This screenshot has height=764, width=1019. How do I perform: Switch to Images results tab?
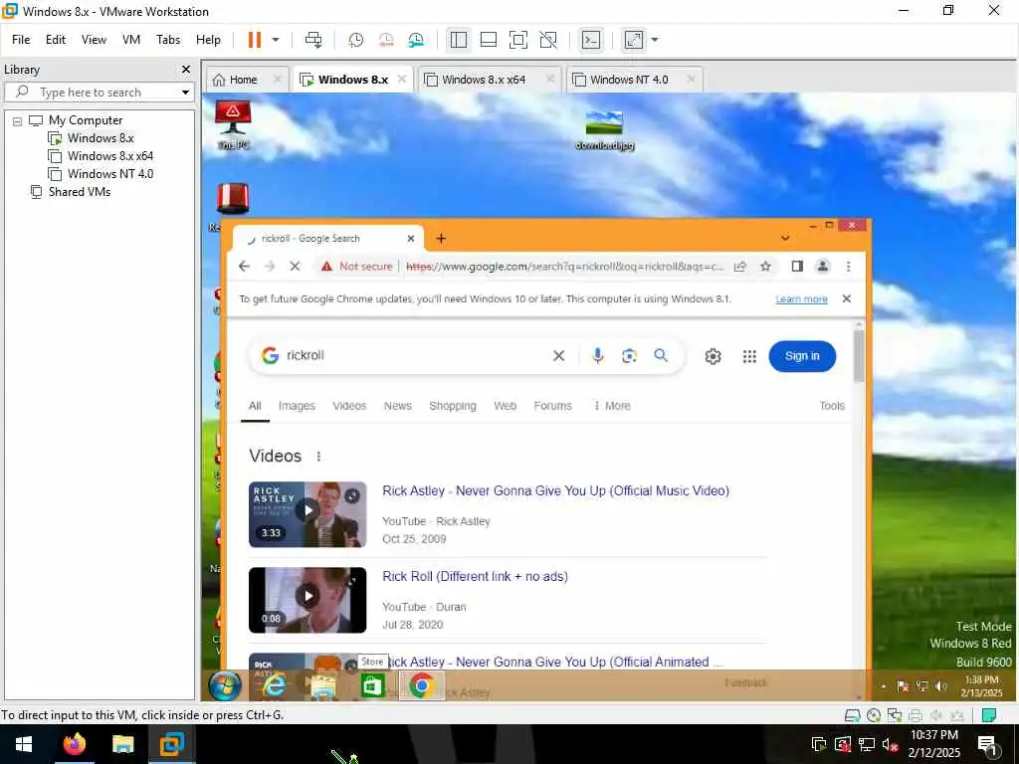(x=297, y=406)
